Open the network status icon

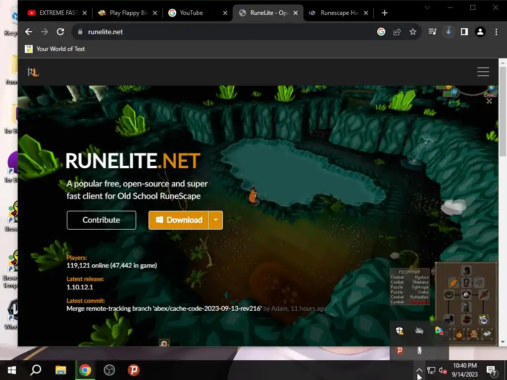click(431, 370)
